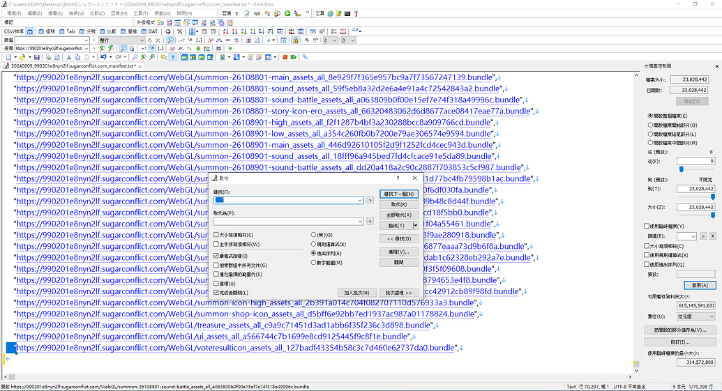Open the 抽出(T) button dropdown arrow

click(416, 226)
